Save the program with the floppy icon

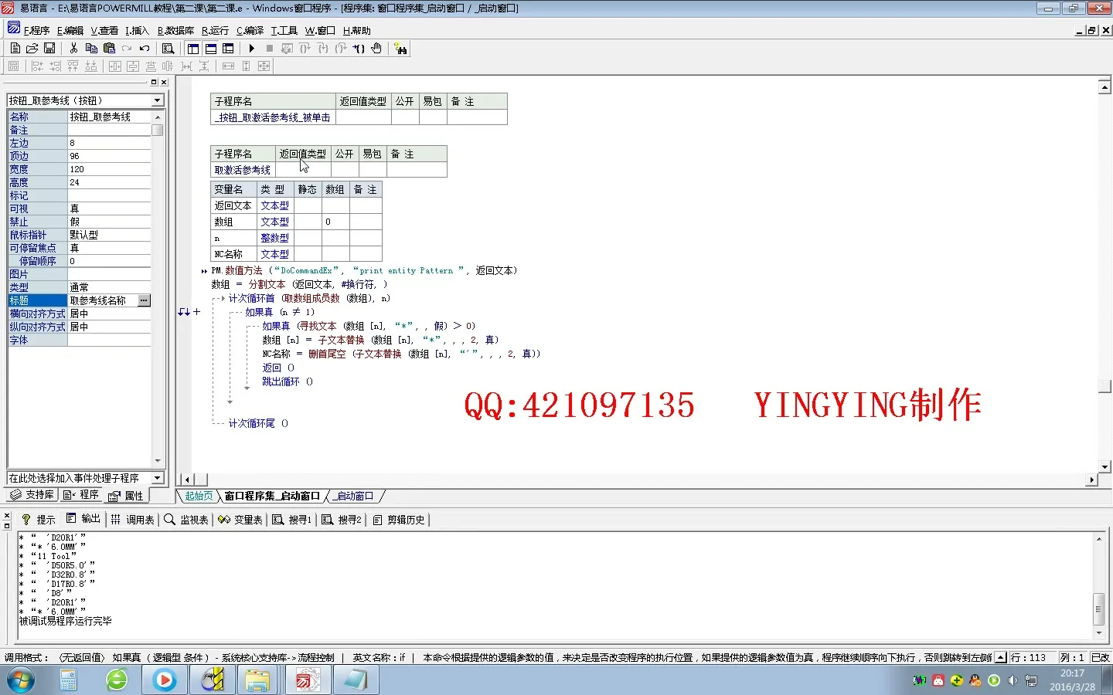[x=49, y=48]
